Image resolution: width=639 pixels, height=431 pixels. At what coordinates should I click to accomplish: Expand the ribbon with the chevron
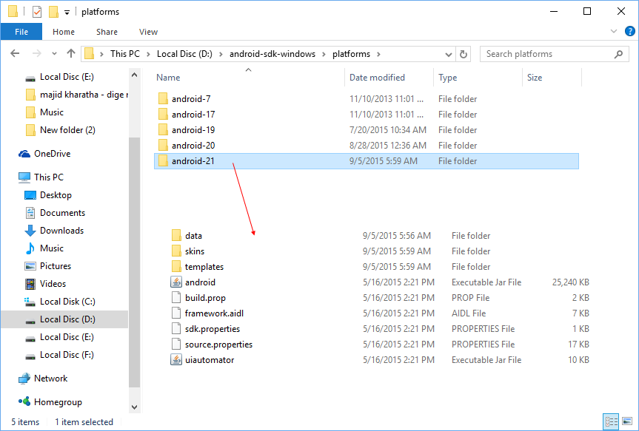[614, 32]
